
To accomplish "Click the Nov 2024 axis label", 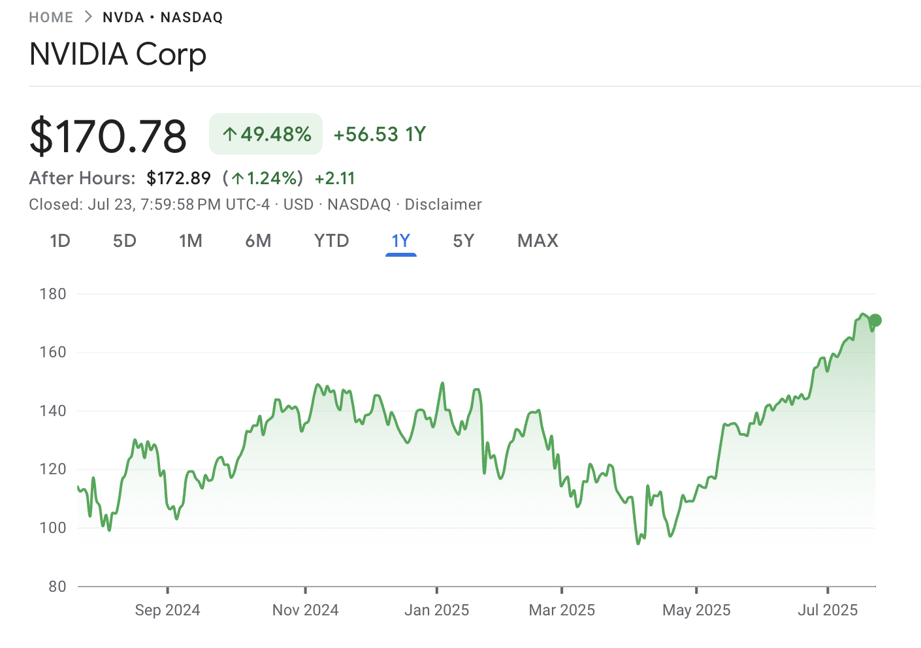I will click(305, 610).
